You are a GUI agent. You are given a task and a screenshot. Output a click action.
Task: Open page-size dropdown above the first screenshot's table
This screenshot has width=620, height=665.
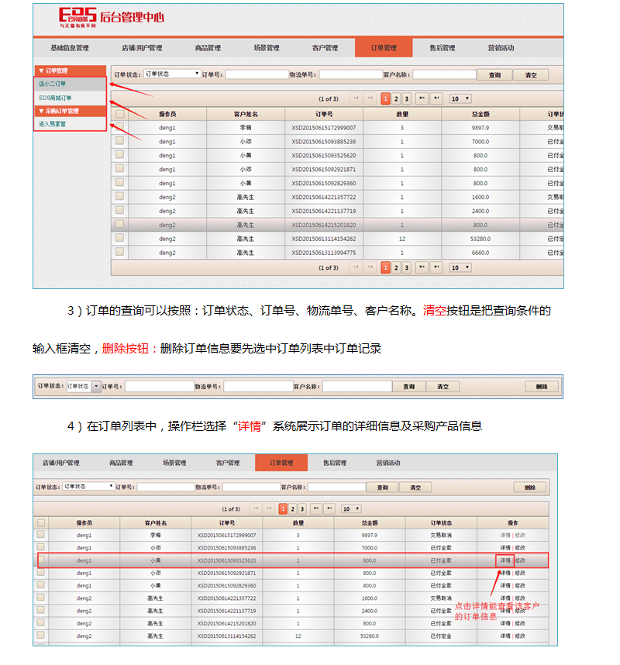460,98
